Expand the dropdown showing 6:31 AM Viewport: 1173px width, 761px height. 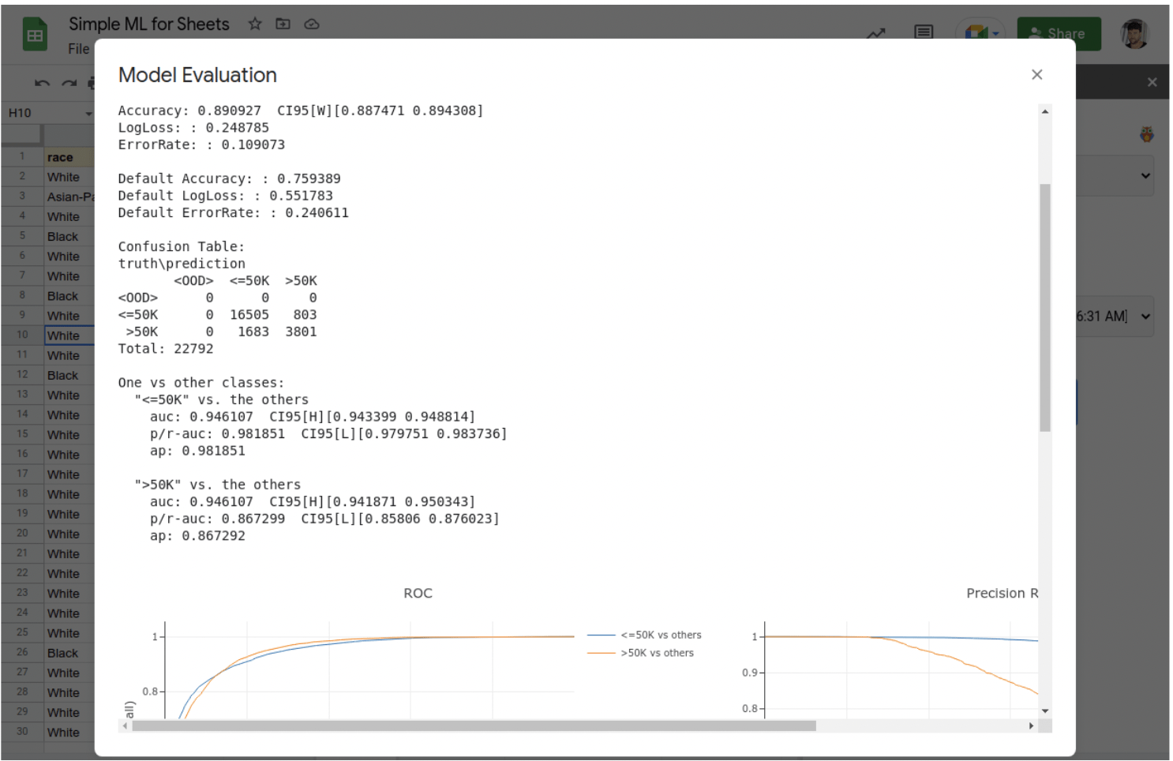click(x=1145, y=317)
